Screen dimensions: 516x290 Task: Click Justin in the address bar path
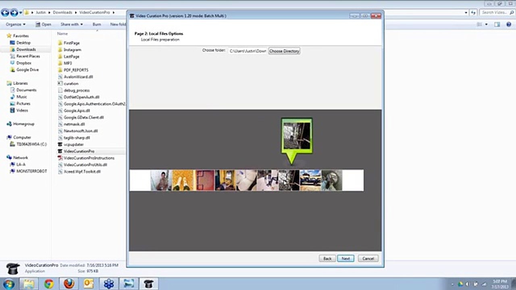tap(41, 12)
